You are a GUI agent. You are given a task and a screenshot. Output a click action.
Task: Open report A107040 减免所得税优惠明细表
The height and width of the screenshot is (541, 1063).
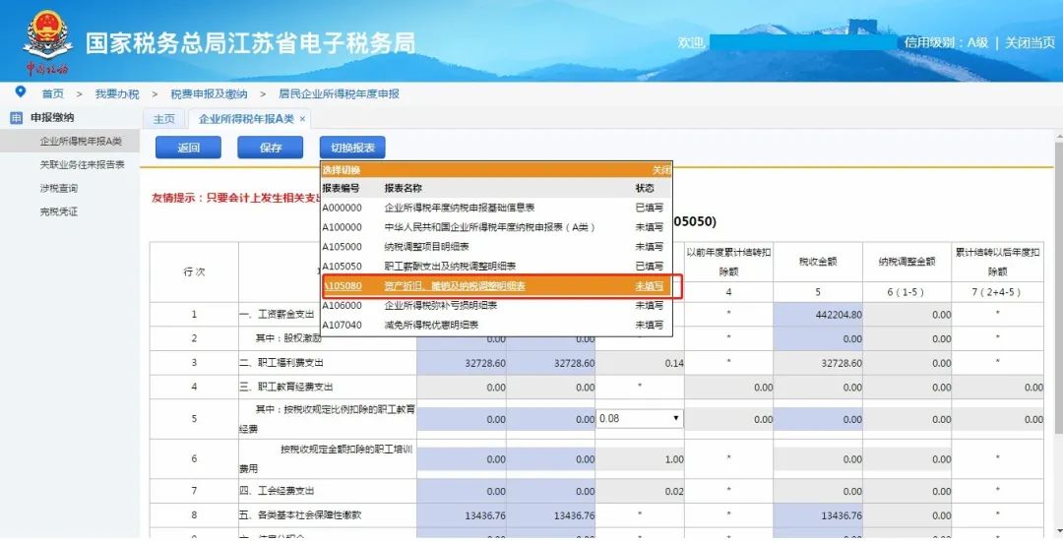pyautogui.click(x=431, y=325)
